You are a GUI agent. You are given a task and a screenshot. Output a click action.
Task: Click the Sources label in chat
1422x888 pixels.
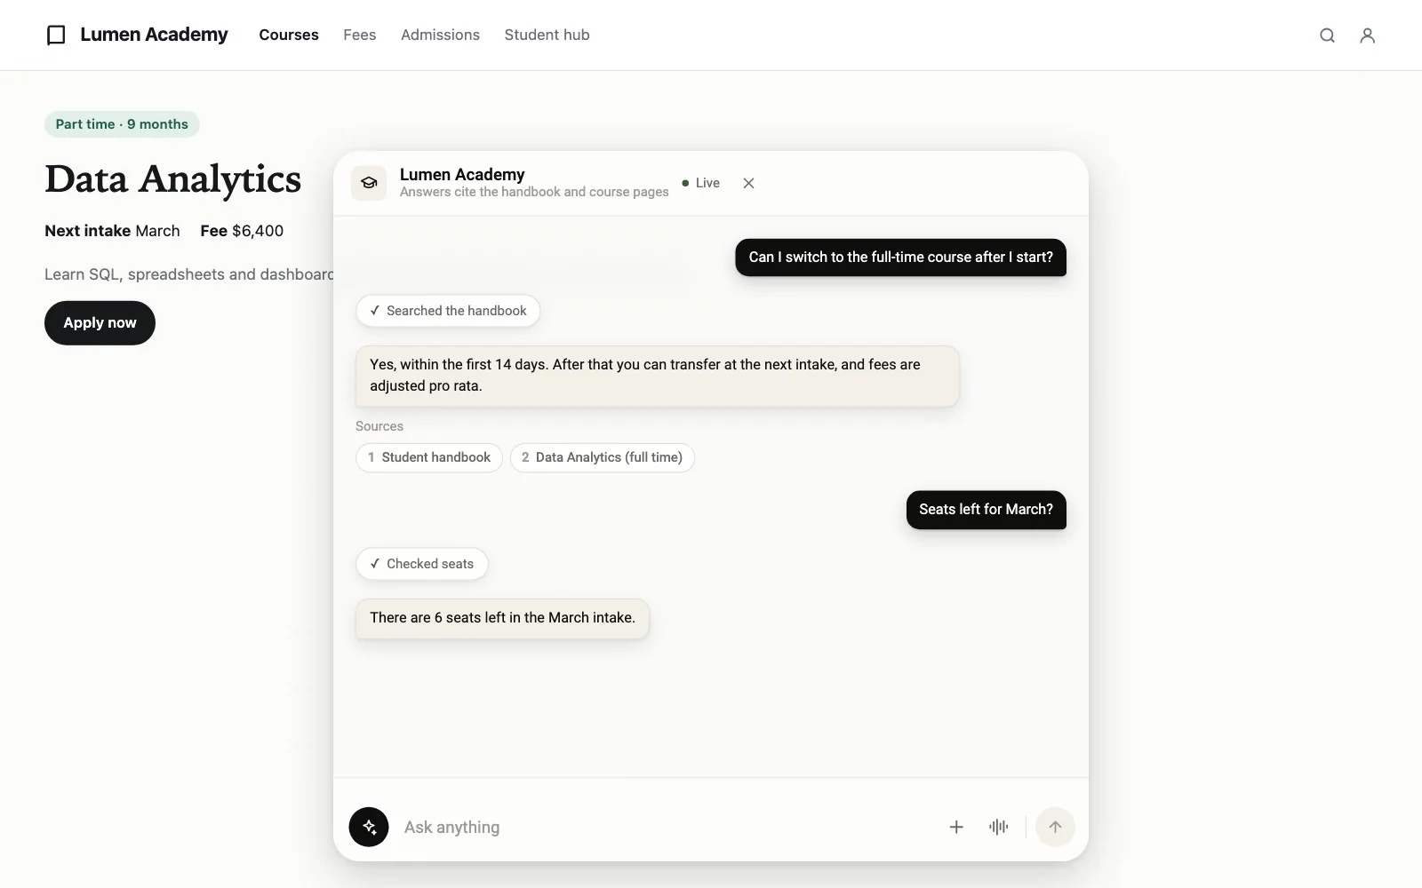pyautogui.click(x=379, y=426)
